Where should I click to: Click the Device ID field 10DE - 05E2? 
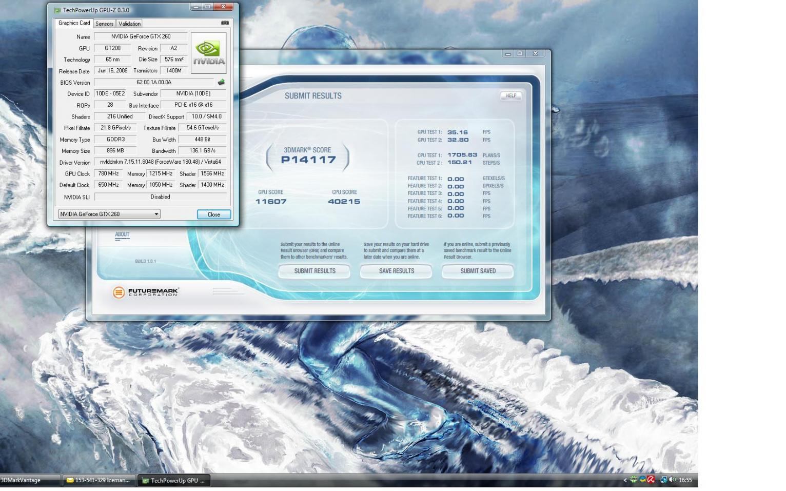pos(110,93)
